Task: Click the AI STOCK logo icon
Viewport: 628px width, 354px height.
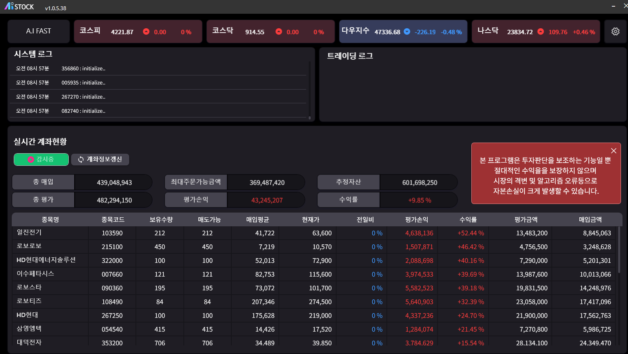Action: coord(9,6)
